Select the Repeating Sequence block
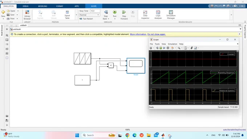 point(82,58)
